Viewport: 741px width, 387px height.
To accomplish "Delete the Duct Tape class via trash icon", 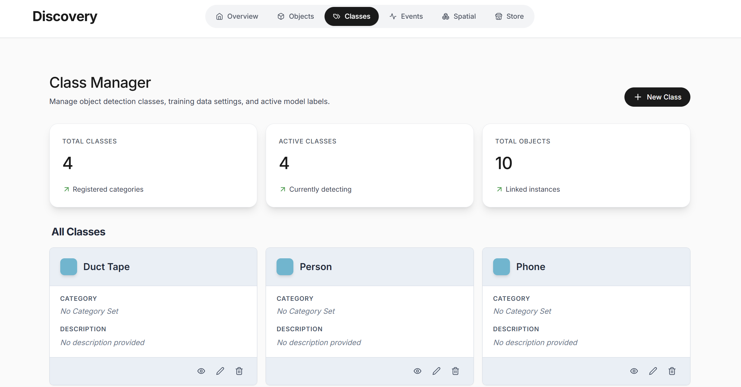I will click(x=239, y=371).
